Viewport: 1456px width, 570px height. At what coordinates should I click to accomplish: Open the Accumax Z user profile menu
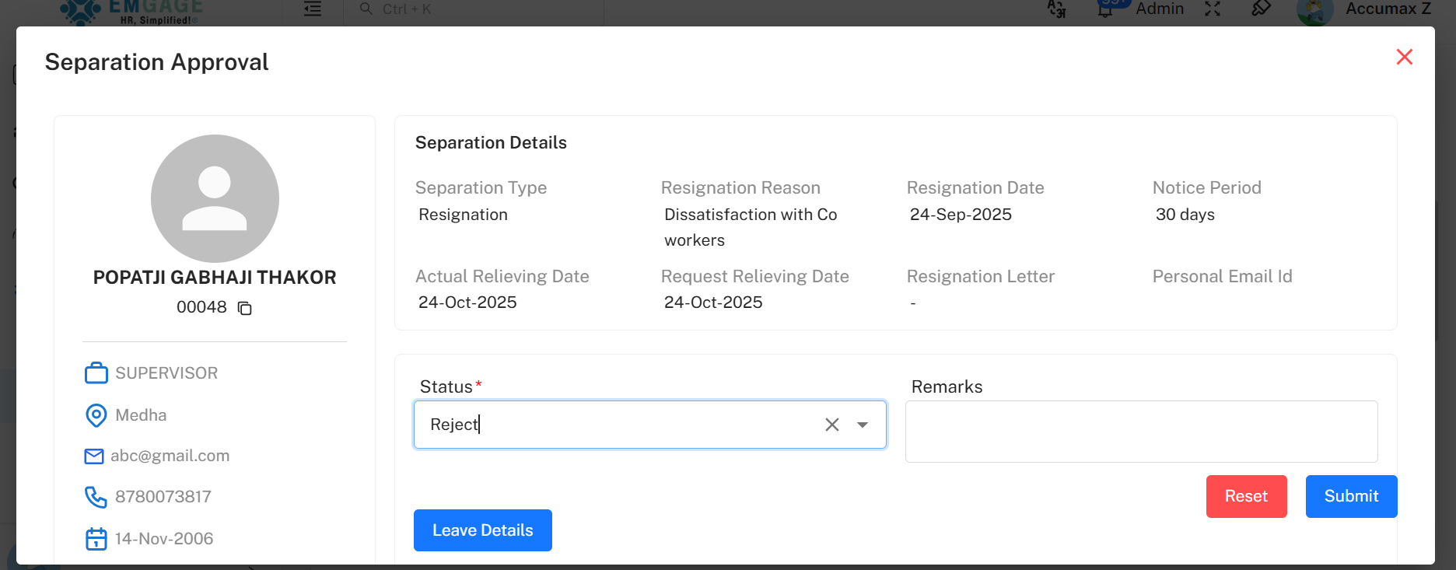[1364, 9]
